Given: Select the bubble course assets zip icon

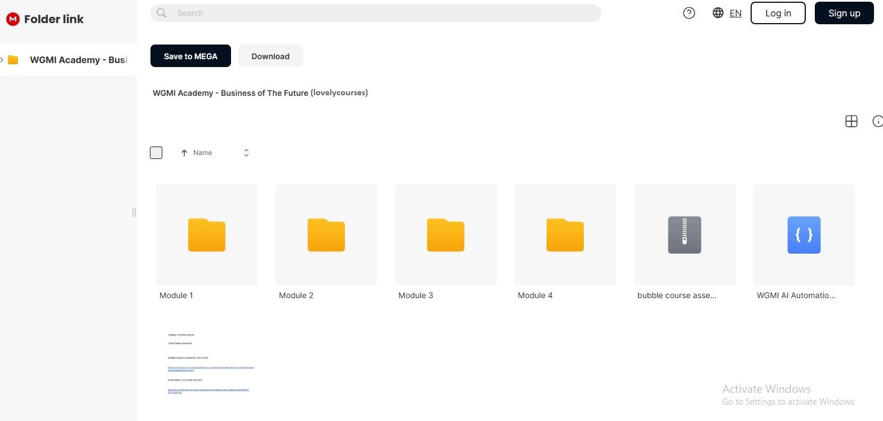Looking at the screenshot, I should pos(684,234).
